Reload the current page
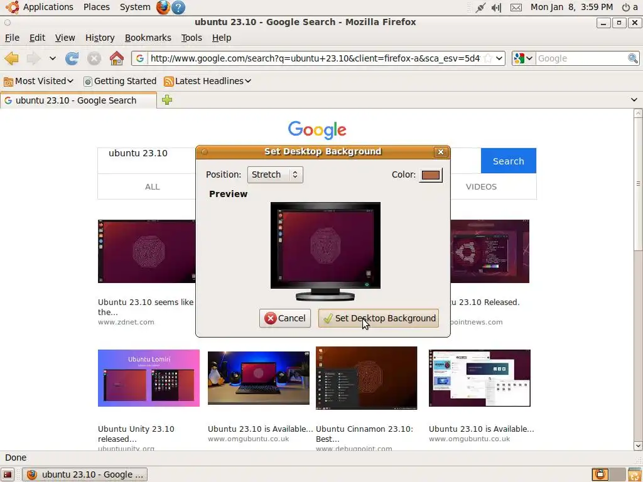The width and height of the screenshot is (643, 482). (72, 58)
